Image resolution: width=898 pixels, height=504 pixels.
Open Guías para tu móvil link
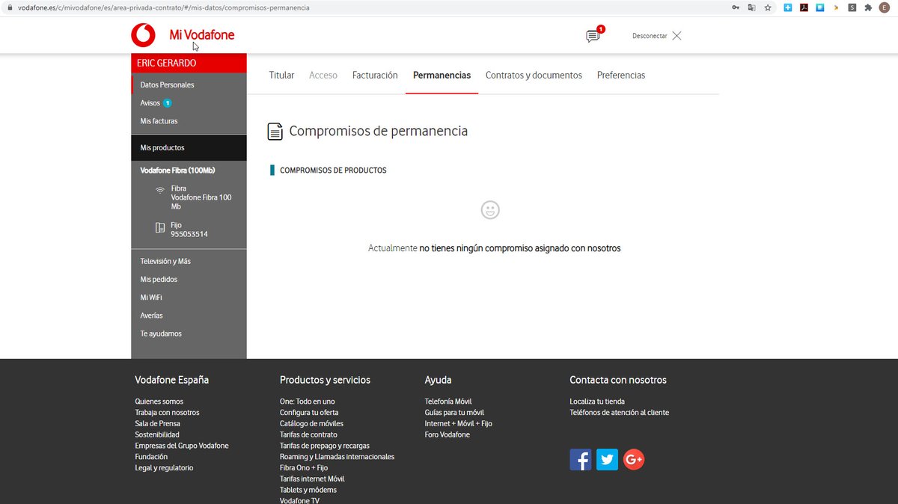point(454,413)
